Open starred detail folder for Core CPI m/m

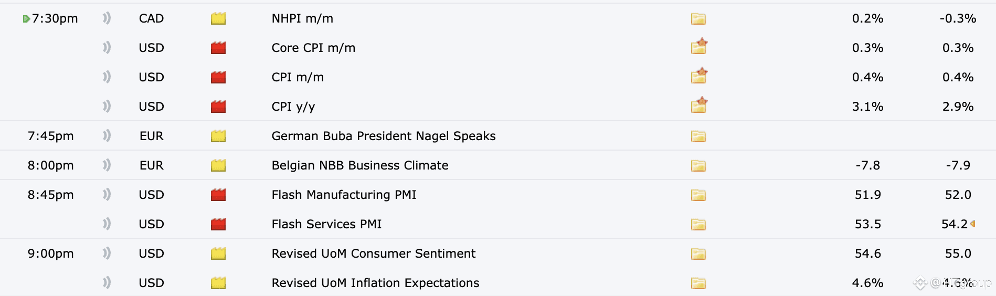click(x=698, y=47)
